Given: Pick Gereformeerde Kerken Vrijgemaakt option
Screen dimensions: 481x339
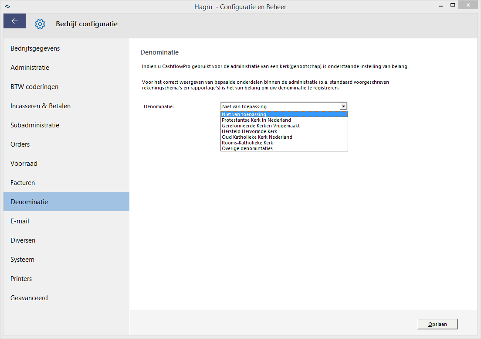Looking at the screenshot, I should [284, 126].
